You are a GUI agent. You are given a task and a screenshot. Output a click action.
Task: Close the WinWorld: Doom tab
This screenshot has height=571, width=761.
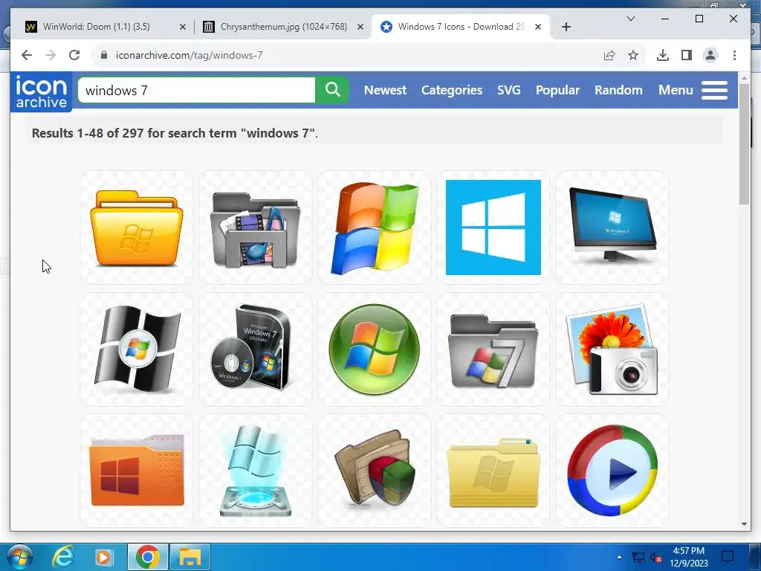[x=183, y=28]
